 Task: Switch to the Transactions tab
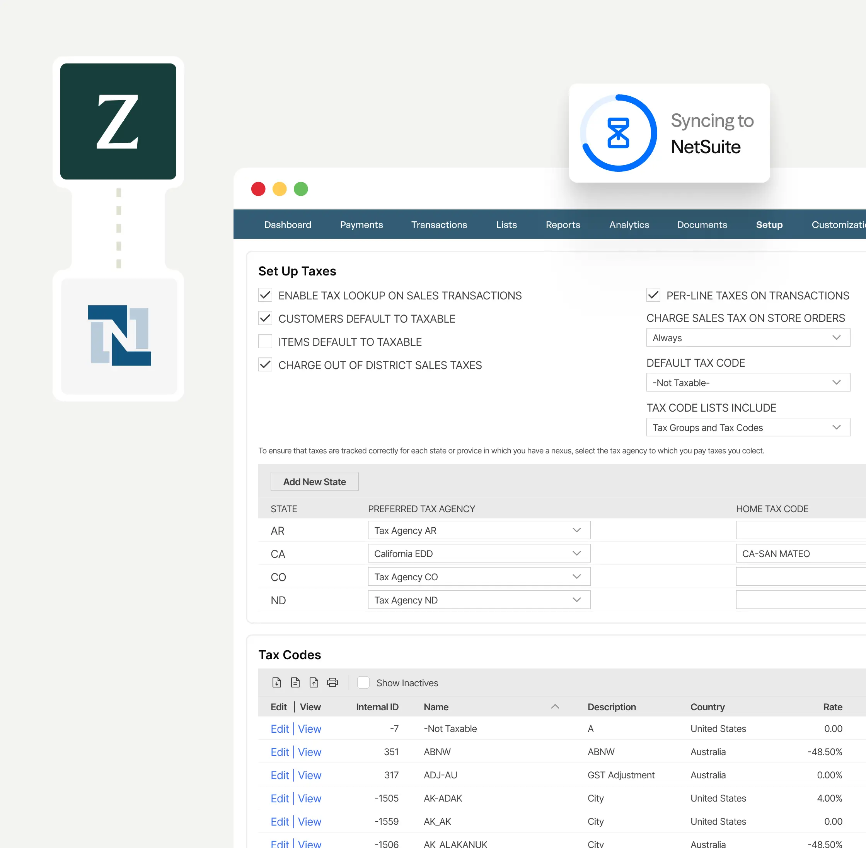[439, 224]
